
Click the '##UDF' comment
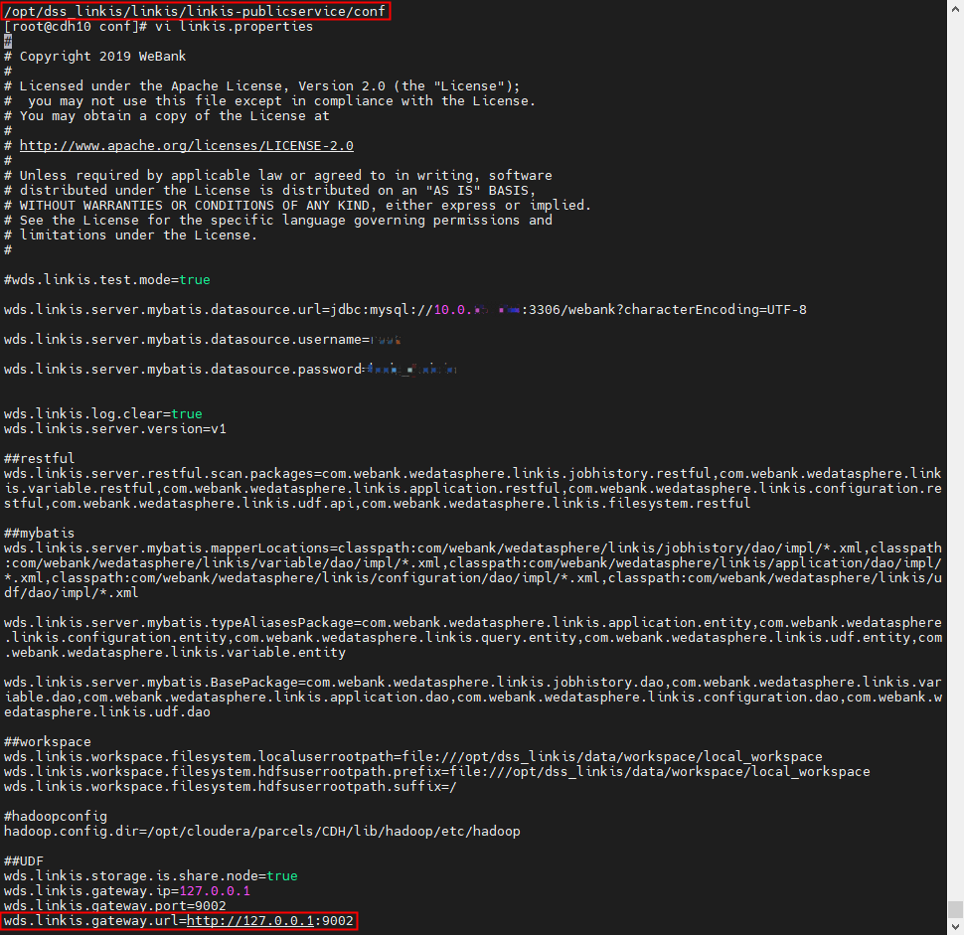(24, 861)
